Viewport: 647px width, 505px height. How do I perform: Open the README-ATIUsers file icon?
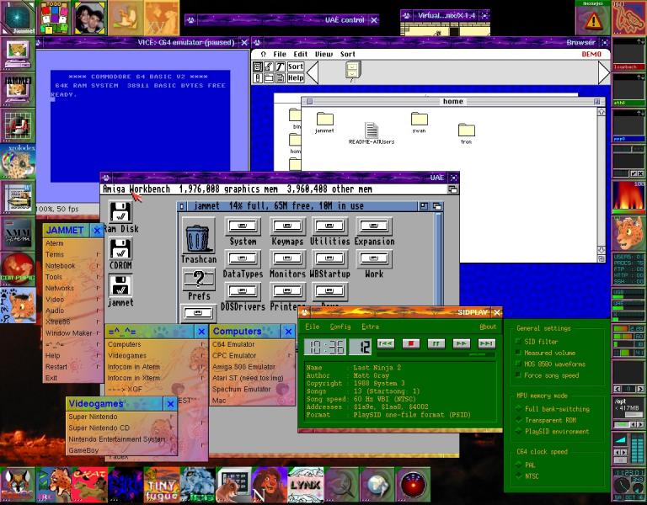[371, 130]
